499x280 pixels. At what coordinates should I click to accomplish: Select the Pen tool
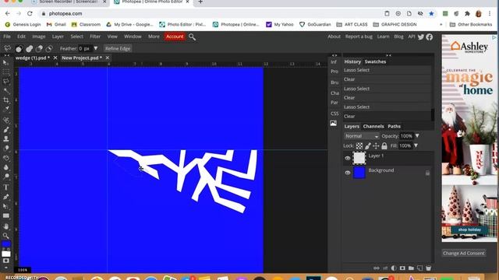click(5, 197)
